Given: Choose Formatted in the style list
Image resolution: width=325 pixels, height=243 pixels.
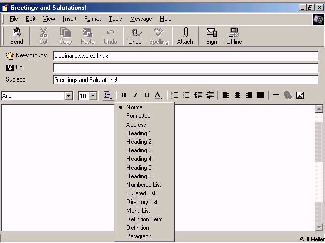Looking at the screenshot, I should point(144,116).
